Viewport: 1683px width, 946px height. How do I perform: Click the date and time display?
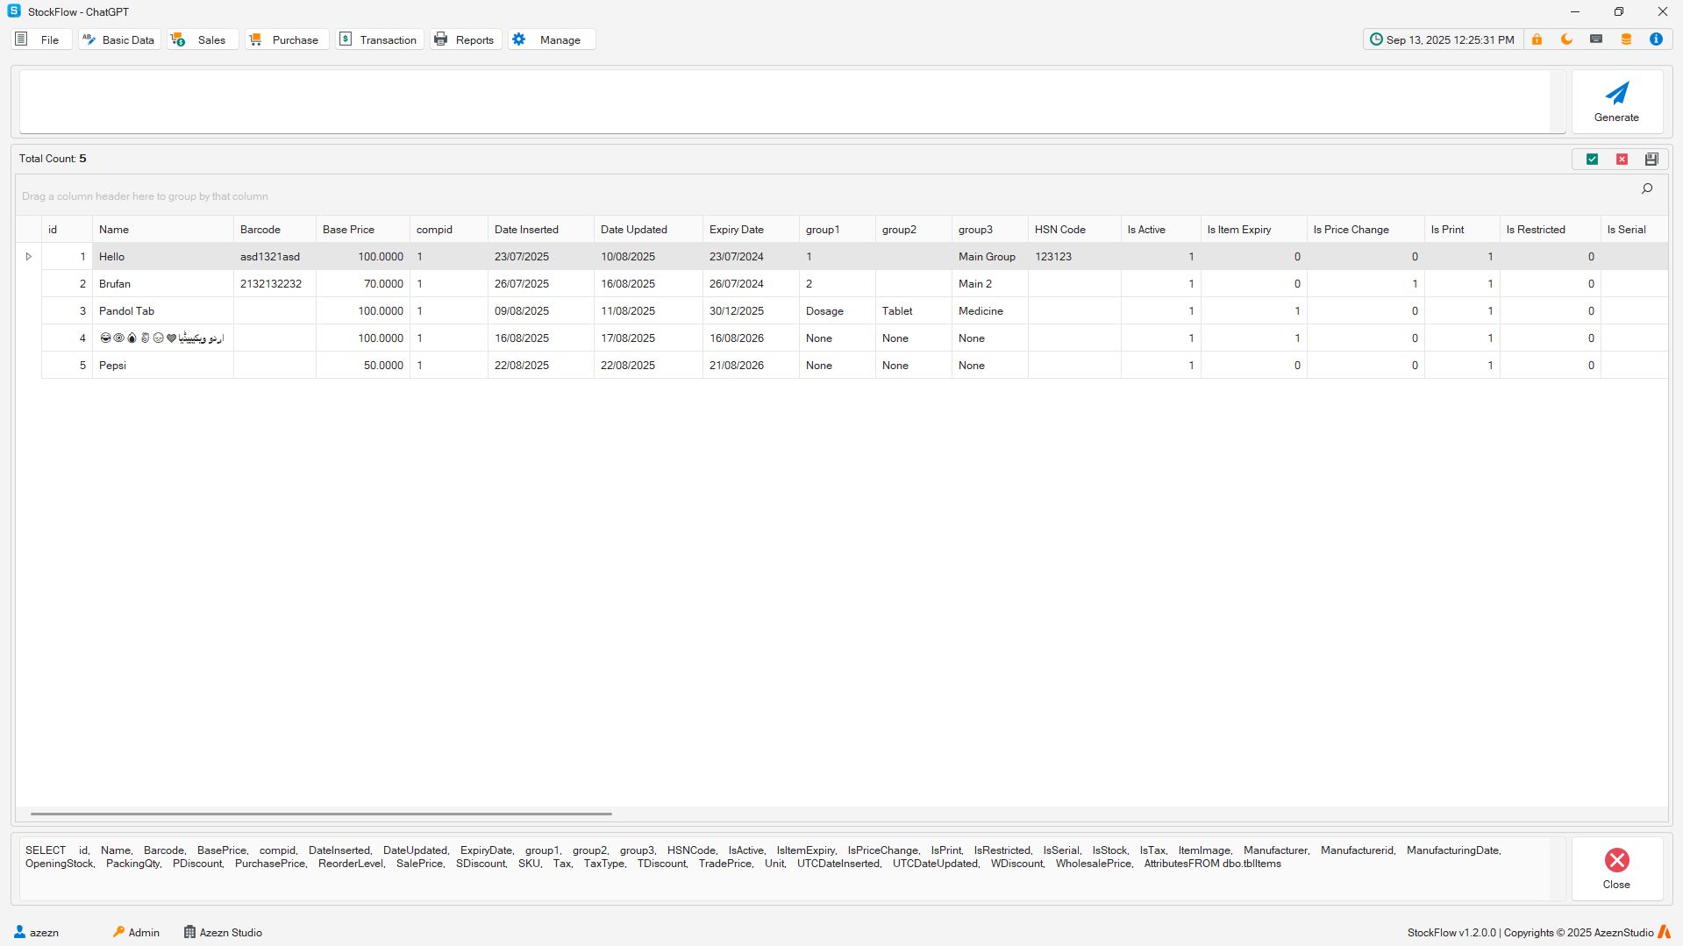click(1443, 39)
